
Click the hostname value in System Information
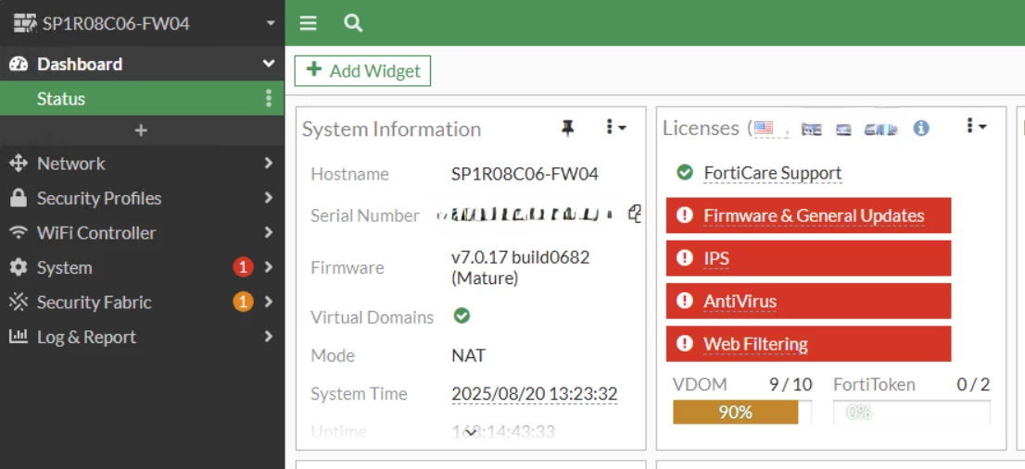point(525,174)
